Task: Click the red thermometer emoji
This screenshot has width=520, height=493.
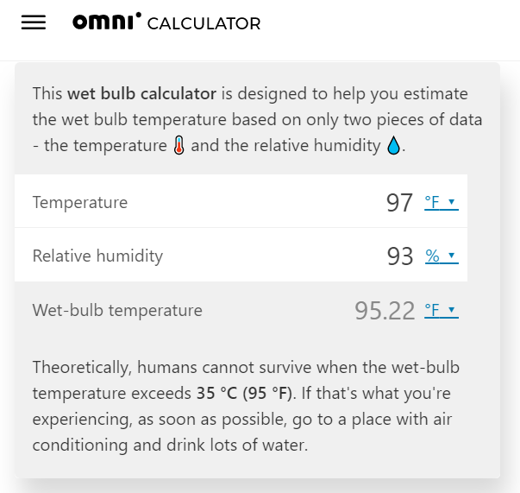Action: pyautogui.click(x=179, y=146)
